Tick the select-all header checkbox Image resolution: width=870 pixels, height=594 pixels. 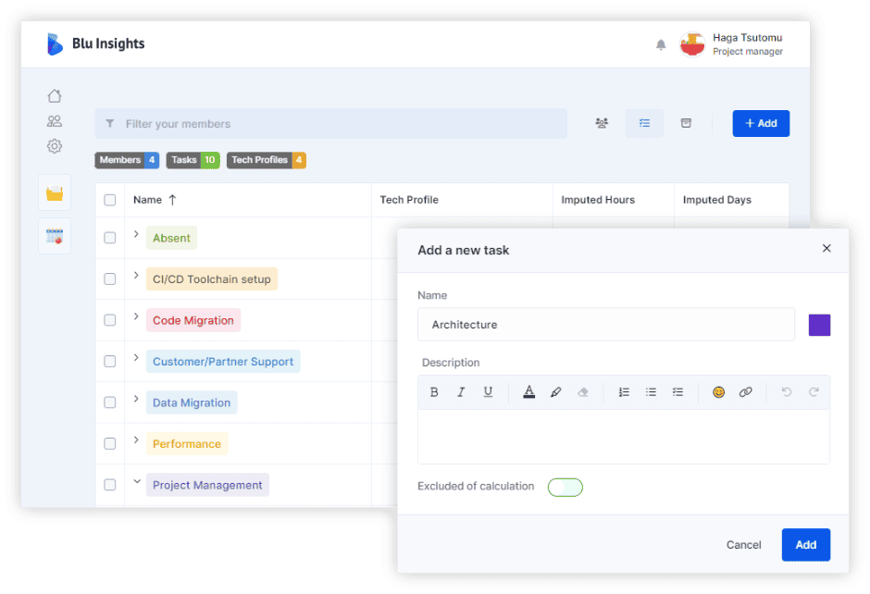click(x=110, y=200)
